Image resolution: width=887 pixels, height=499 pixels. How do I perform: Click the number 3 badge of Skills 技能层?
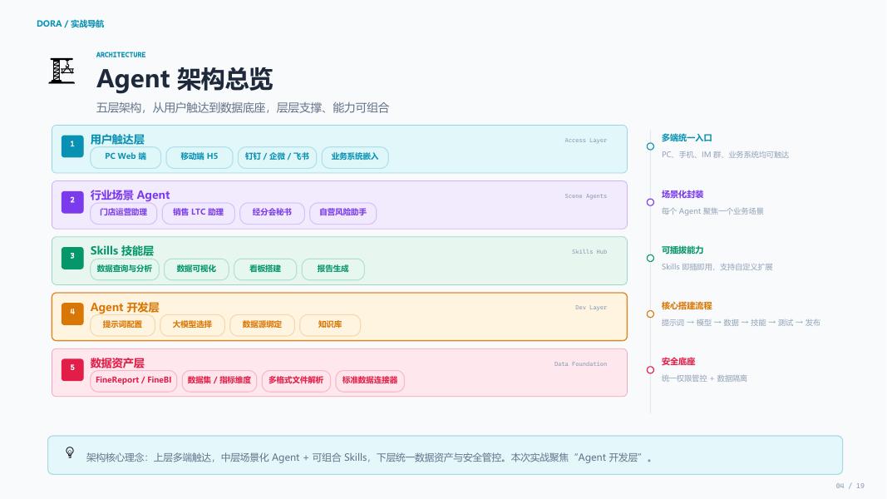click(72, 258)
